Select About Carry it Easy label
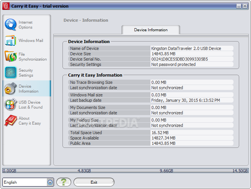251x189 pixels. tap(30, 121)
